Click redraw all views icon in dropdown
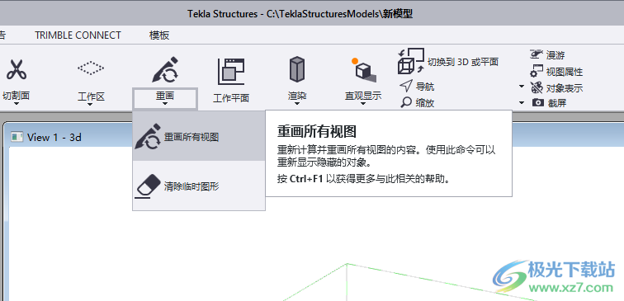624x301 pixels. [148, 137]
